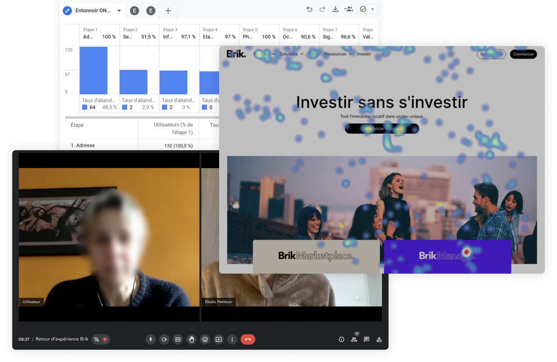Click the transcription icon next to recording

click(97, 339)
